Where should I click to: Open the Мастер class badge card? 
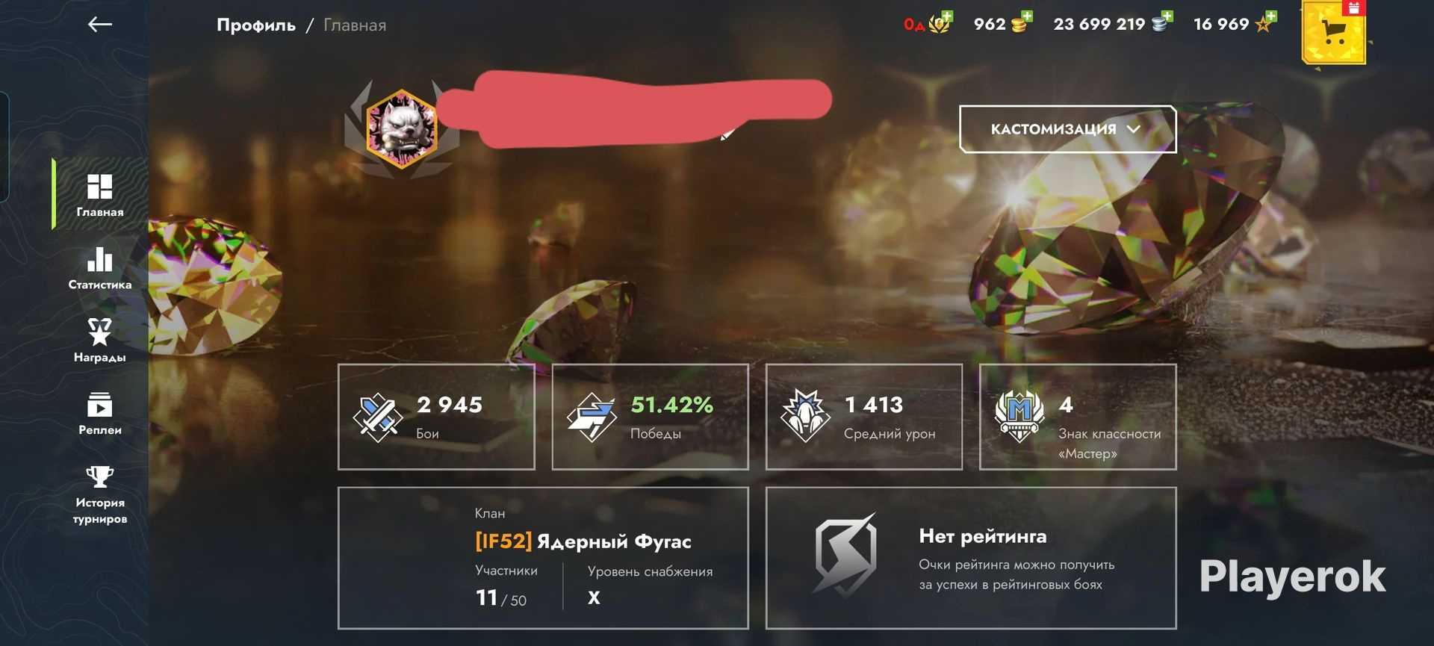click(1078, 417)
